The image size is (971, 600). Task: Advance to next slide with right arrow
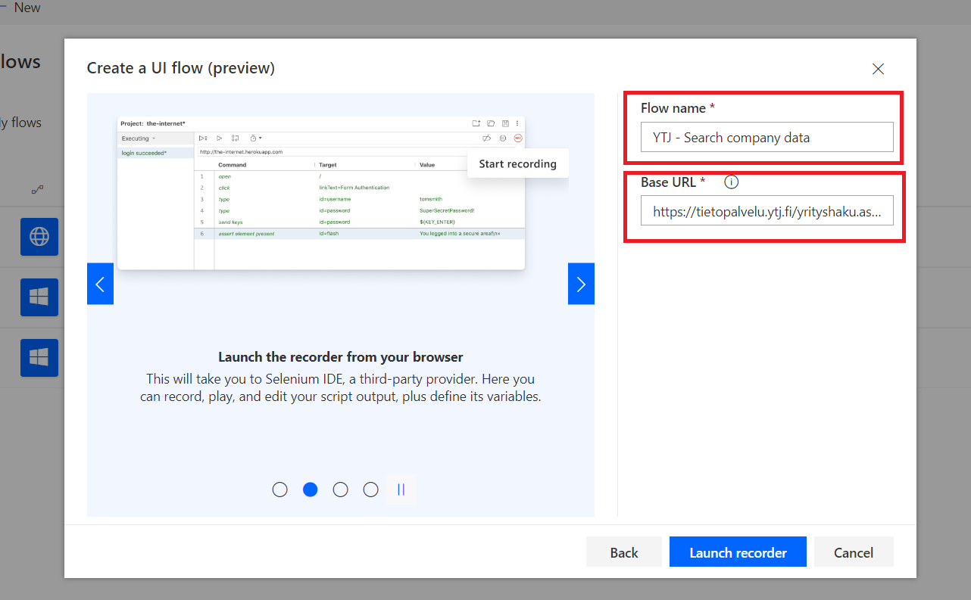click(581, 284)
